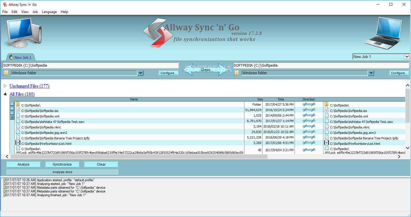Open the left Windows folder type dropdown arrow
The height and width of the screenshot is (217, 411).
(140, 73)
